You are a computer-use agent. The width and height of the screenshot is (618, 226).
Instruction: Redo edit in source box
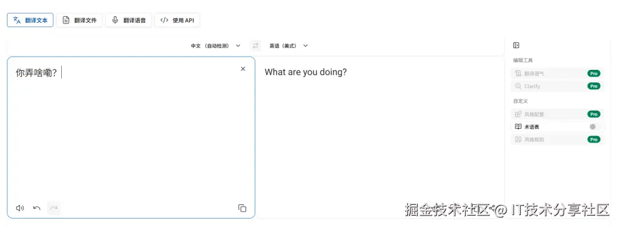coord(54,208)
